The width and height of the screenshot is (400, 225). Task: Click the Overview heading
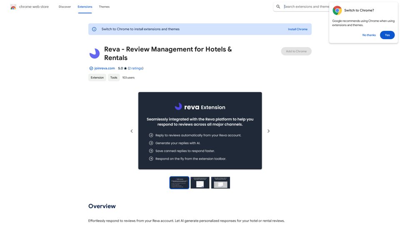[102, 206]
